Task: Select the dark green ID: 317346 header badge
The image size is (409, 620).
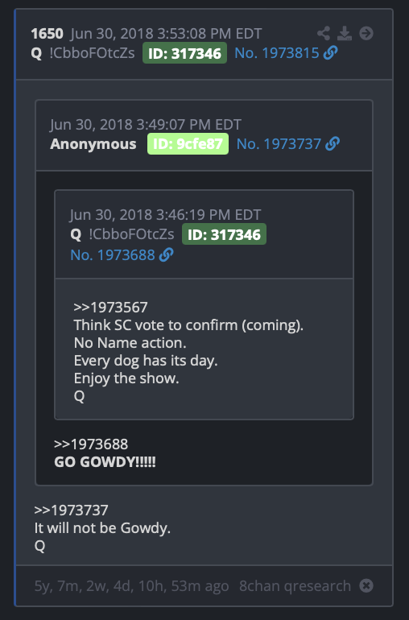Action: click(x=184, y=53)
